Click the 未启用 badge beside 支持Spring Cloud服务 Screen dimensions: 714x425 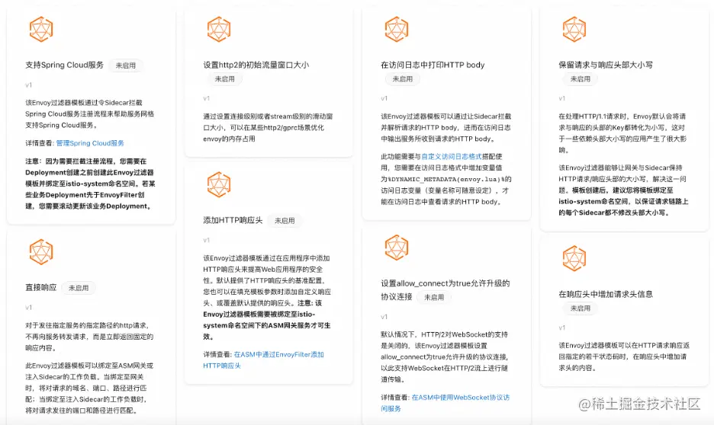pyautogui.click(x=126, y=66)
